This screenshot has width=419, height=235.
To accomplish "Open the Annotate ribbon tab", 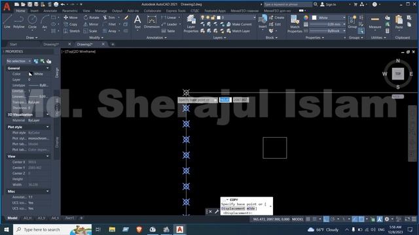I will point(50,11).
